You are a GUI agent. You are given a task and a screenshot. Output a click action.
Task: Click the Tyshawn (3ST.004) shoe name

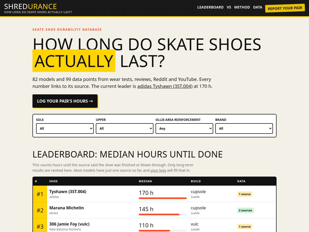tap(68, 192)
